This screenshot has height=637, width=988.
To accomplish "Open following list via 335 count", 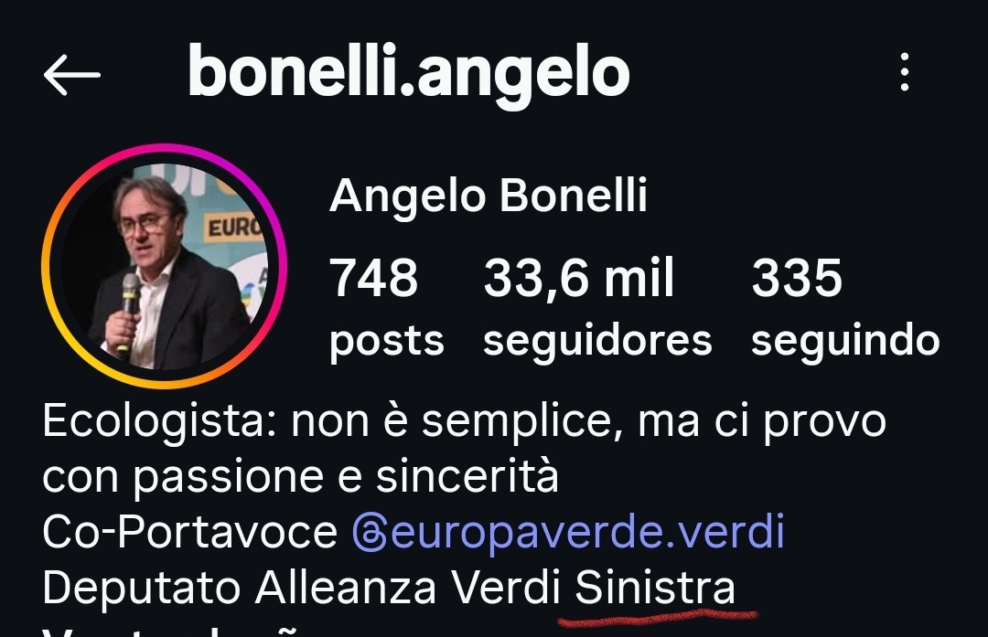I will tap(797, 278).
